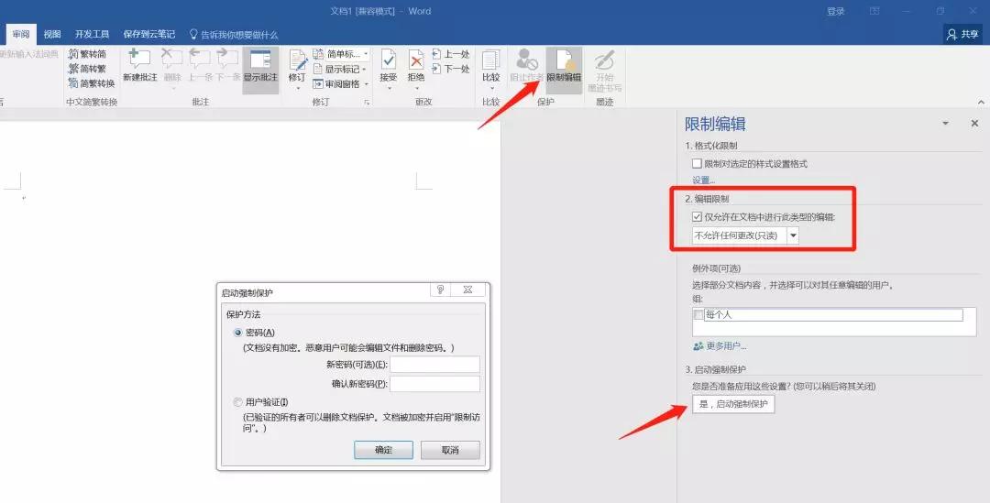This screenshot has width=990, height=503.
Task: Click 是，启动强制保护 button
Action: [733, 404]
